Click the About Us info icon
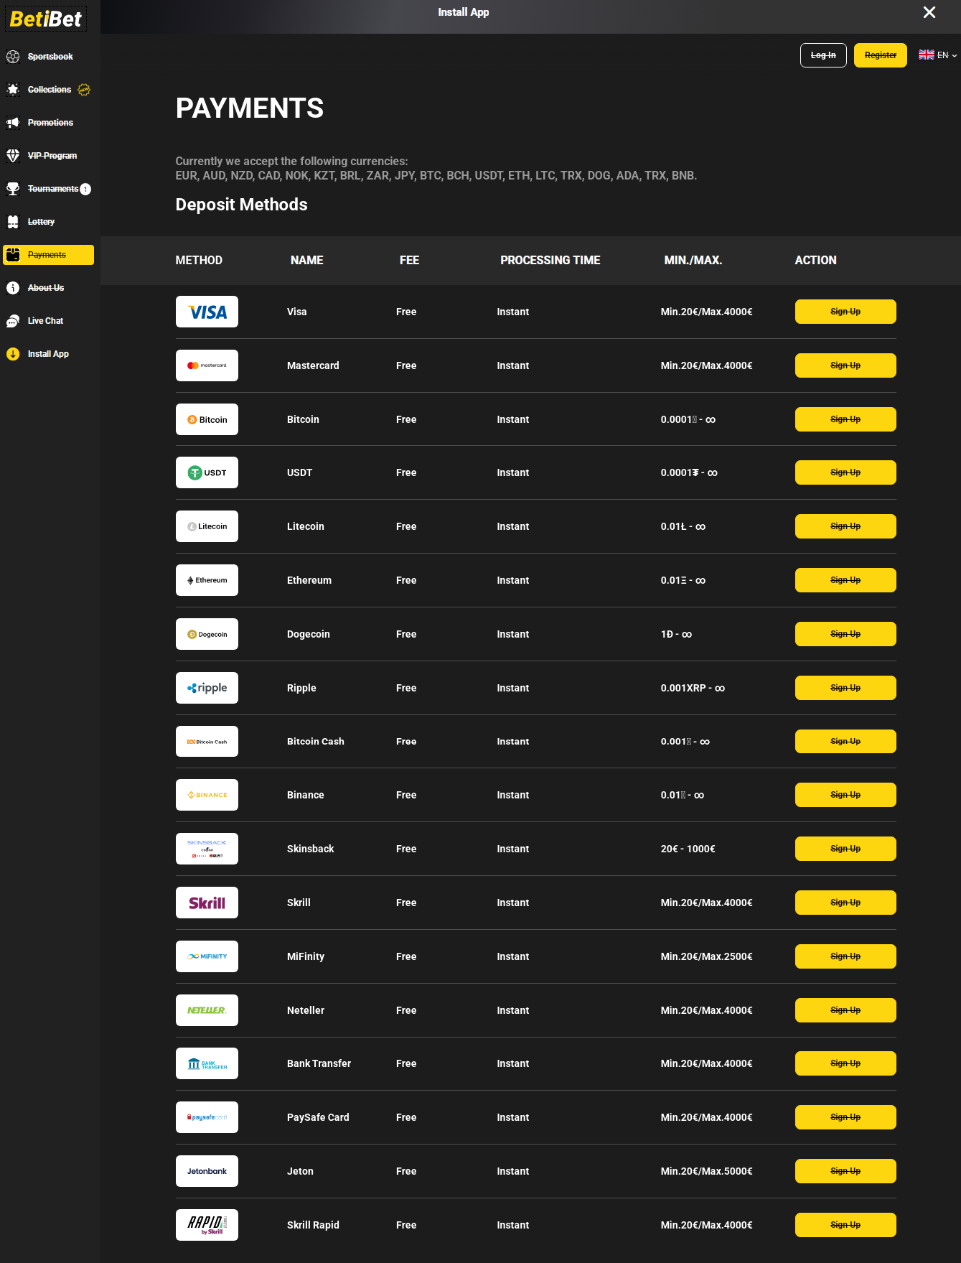This screenshot has height=1263, width=961. pos(13,288)
